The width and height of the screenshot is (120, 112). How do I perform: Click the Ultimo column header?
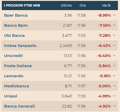click(66, 5)
